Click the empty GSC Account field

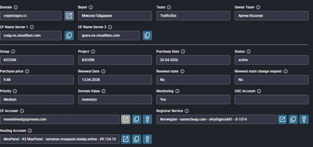(271, 99)
